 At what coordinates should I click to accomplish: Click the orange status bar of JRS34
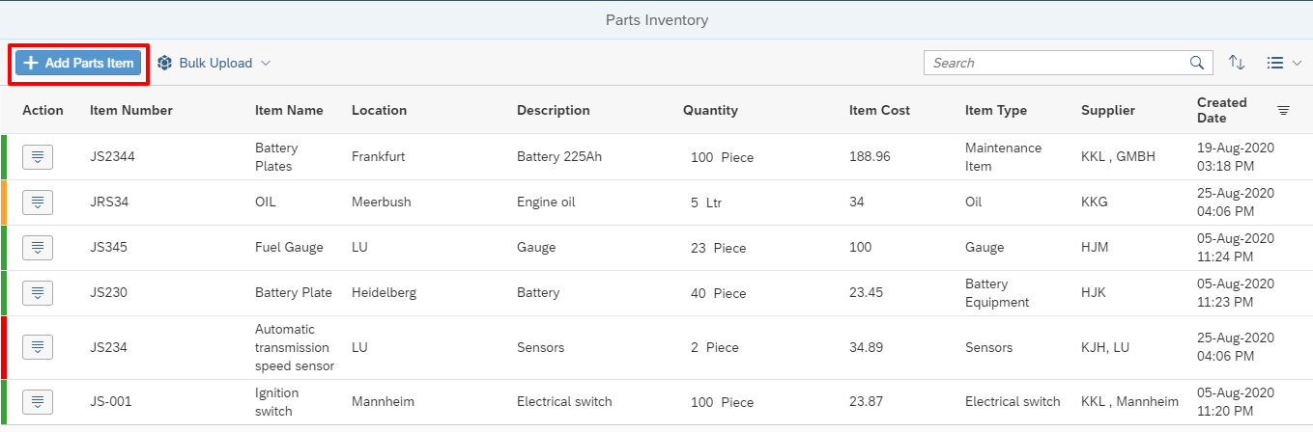3,202
